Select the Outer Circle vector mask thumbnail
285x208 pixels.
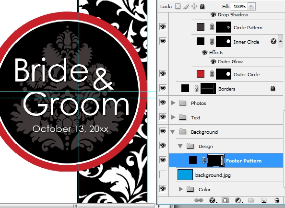[x=224, y=74]
